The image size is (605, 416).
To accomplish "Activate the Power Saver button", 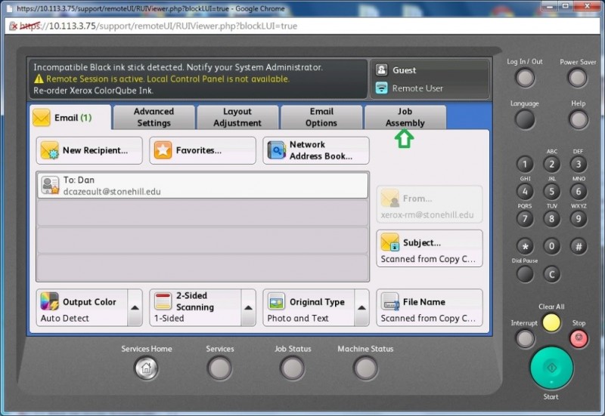I will point(577,78).
